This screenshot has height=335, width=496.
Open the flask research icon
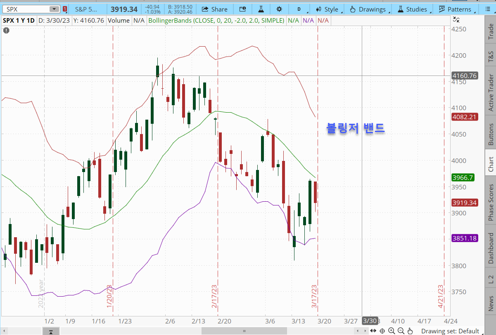coord(261,9)
